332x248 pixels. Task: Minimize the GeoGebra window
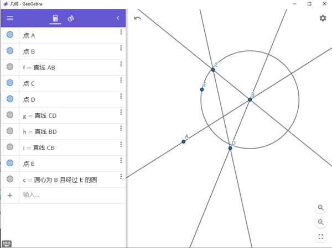[294, 4]
